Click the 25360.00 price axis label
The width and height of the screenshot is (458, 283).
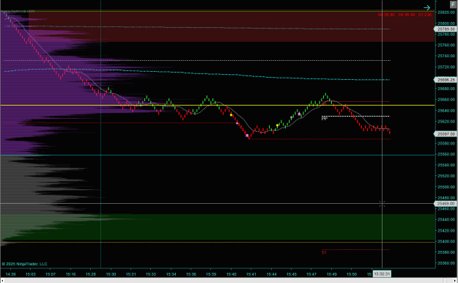tap(446, 263)
